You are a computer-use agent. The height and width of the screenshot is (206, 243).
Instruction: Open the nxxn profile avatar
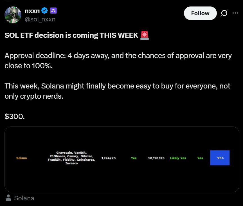[13, 15]
